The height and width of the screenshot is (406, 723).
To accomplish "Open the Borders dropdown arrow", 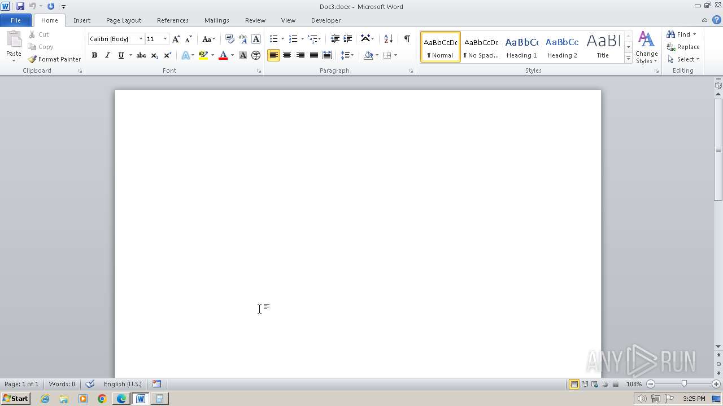I will coord(395,55).
